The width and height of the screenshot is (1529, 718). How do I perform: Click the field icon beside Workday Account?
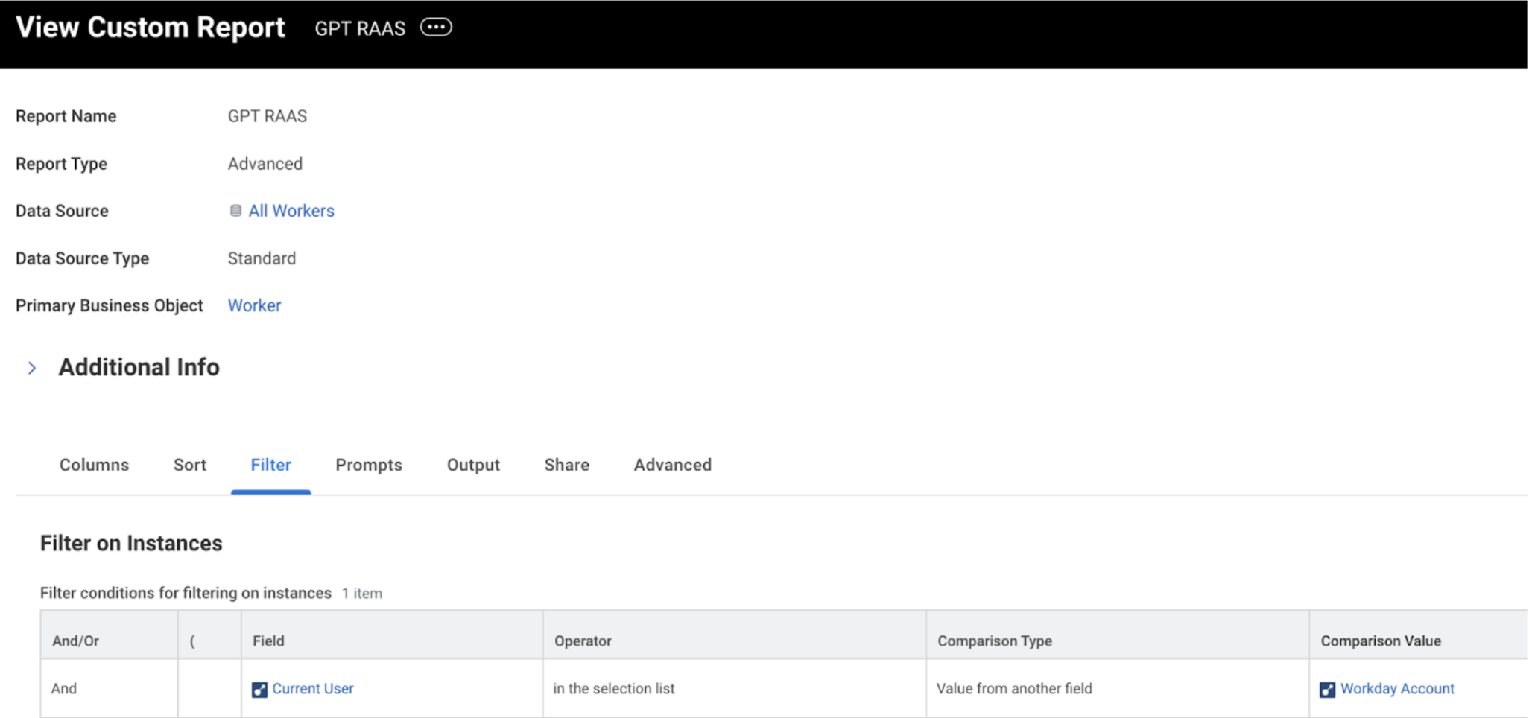point(1327,690)
